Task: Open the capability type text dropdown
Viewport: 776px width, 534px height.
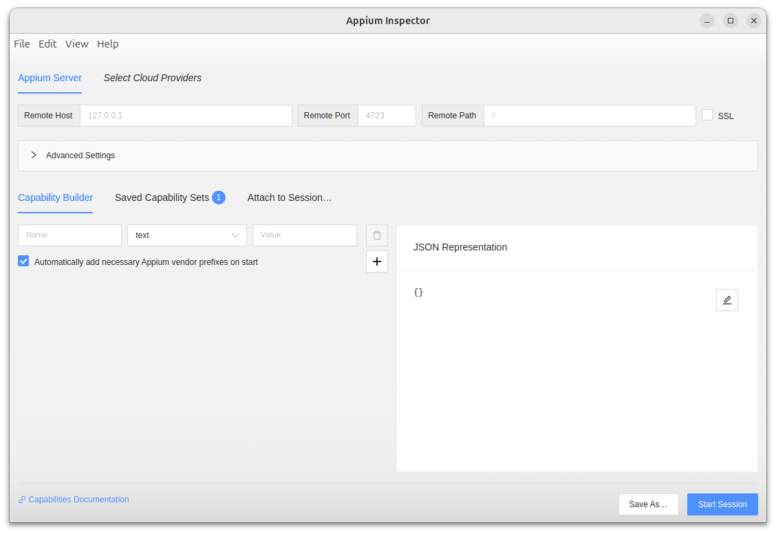Action: pyautogui.click(x=186, y=235)
